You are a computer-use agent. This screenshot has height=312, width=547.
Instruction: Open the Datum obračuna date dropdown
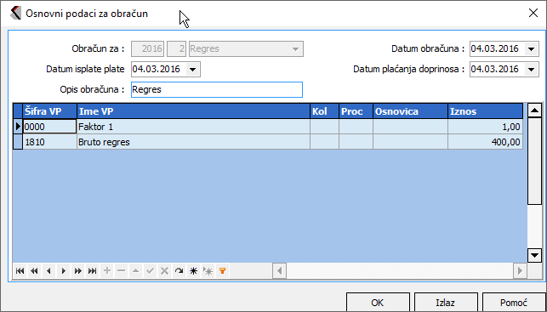point(532,48)
